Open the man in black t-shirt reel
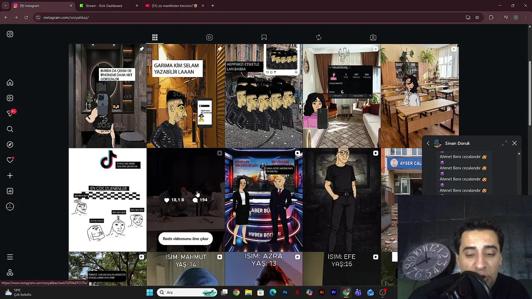The width and height of the screenshot is (532, 299). pos(342,200)
